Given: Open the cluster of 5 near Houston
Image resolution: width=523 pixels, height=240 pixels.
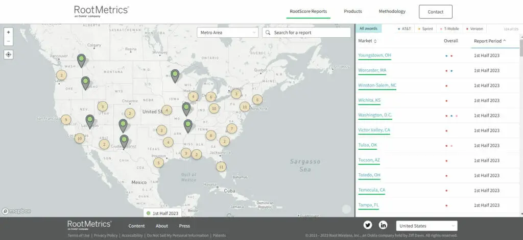Looking at the screenshot, I should pyautogui.click(x=158, y=163).
